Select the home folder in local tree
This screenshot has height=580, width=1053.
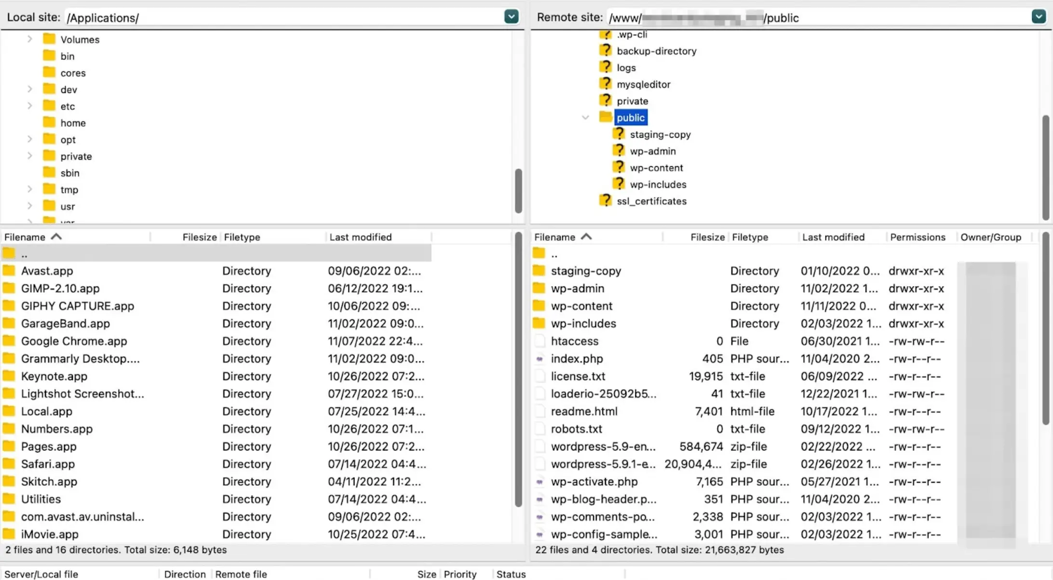(x=73, y=123)
